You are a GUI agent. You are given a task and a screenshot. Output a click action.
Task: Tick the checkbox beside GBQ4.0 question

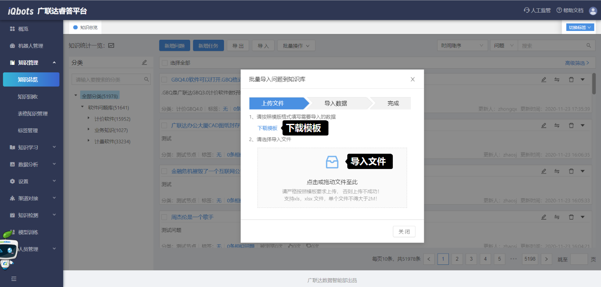pos(165,79)
